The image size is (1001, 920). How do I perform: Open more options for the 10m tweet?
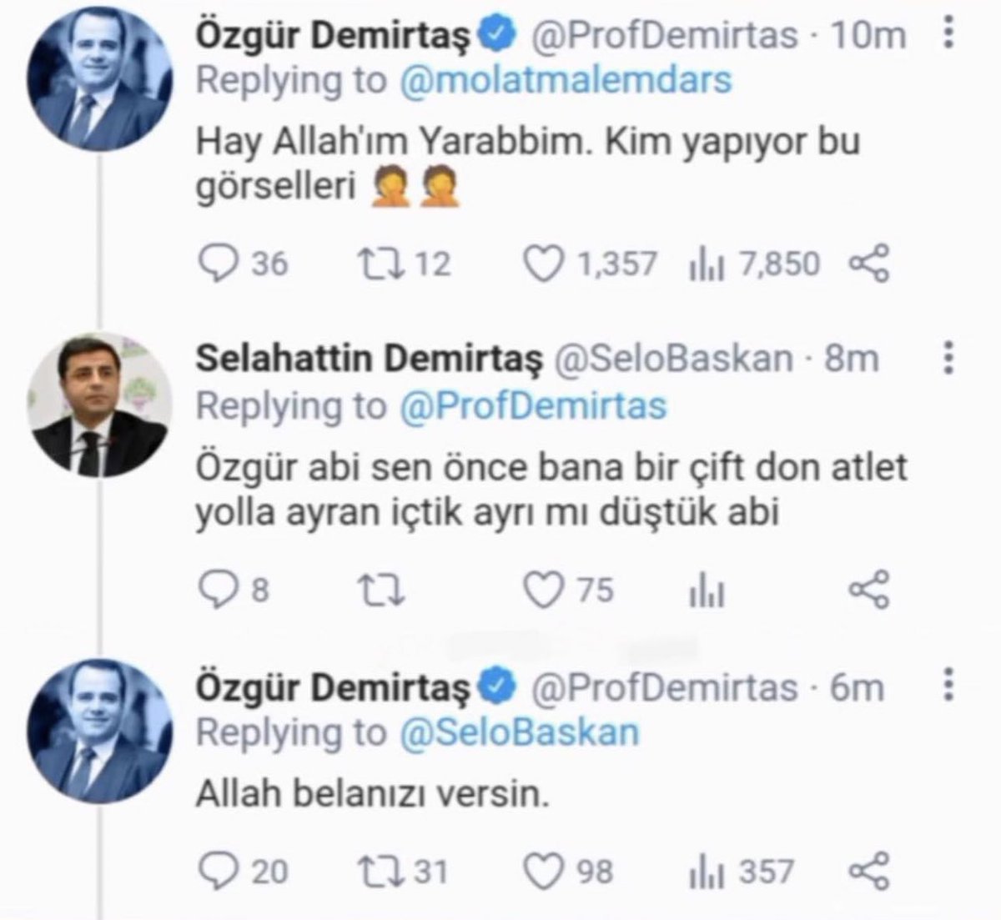click(x=948, y=35)
